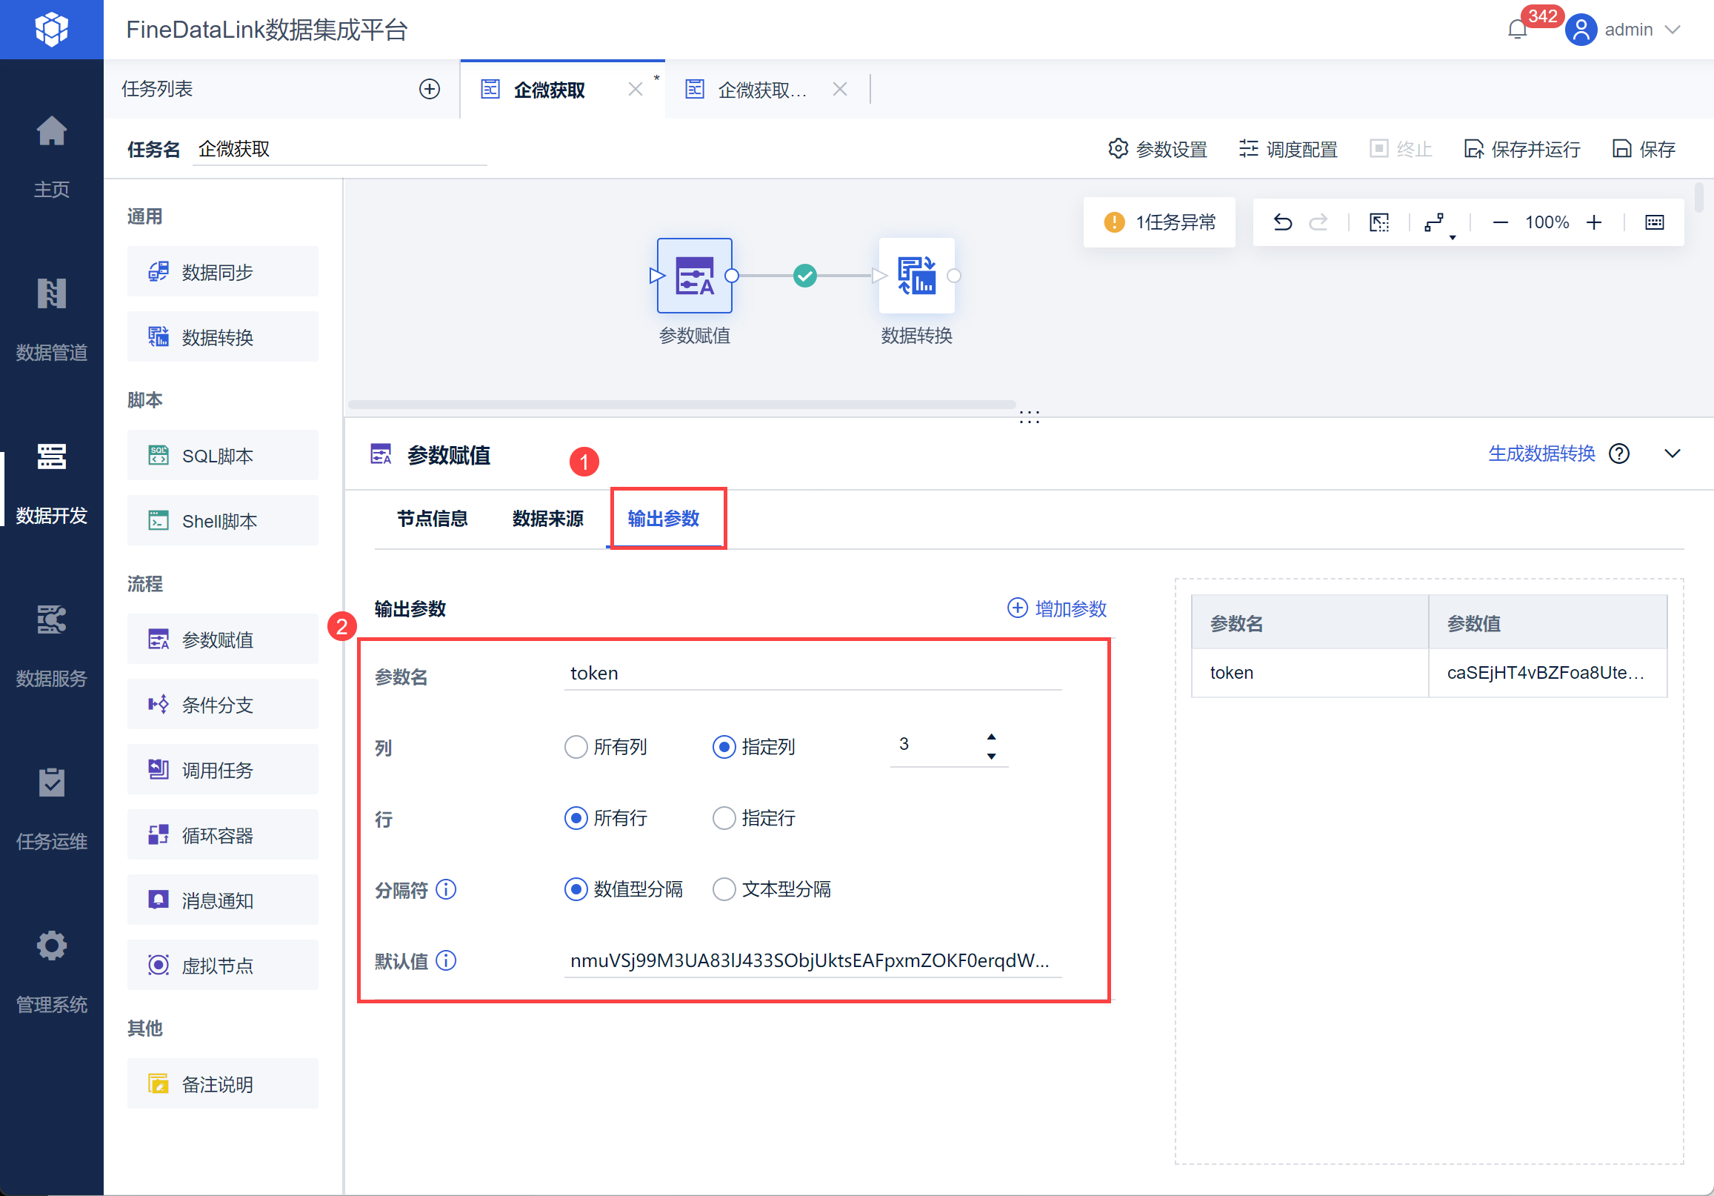Click the notification bell icon
The image size is (1714, 1196).
tap(1516, 30)
